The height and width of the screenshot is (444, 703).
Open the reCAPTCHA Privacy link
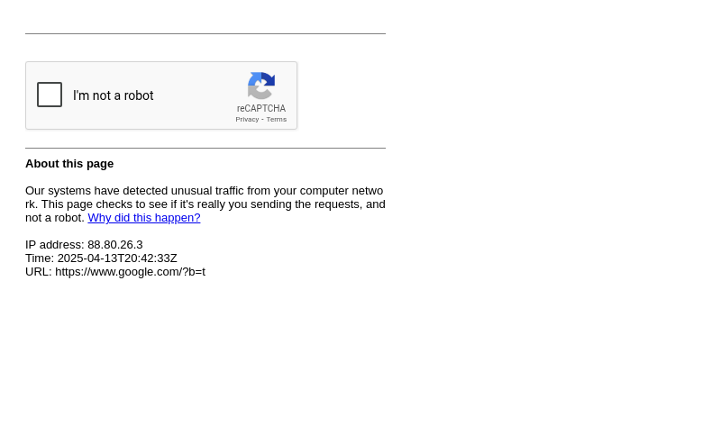pyautogui.click(x=247, y=119)
